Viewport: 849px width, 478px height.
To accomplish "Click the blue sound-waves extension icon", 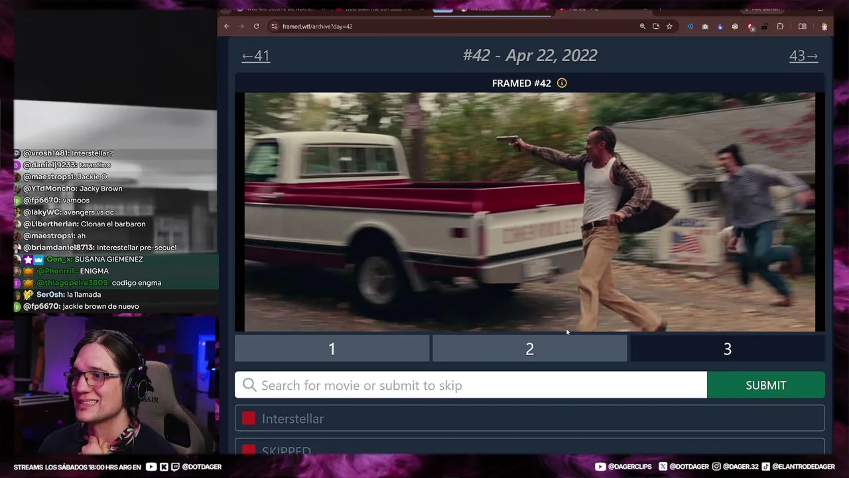I will tap(690, 27).
